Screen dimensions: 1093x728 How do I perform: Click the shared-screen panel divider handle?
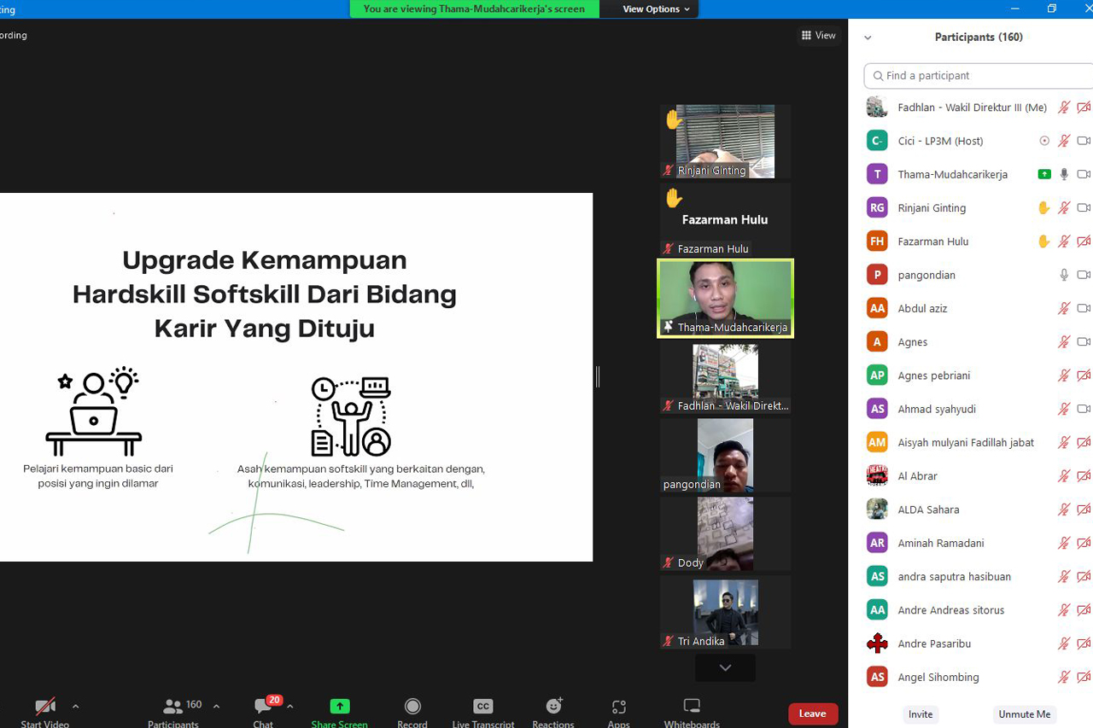(x=598, y=376)
